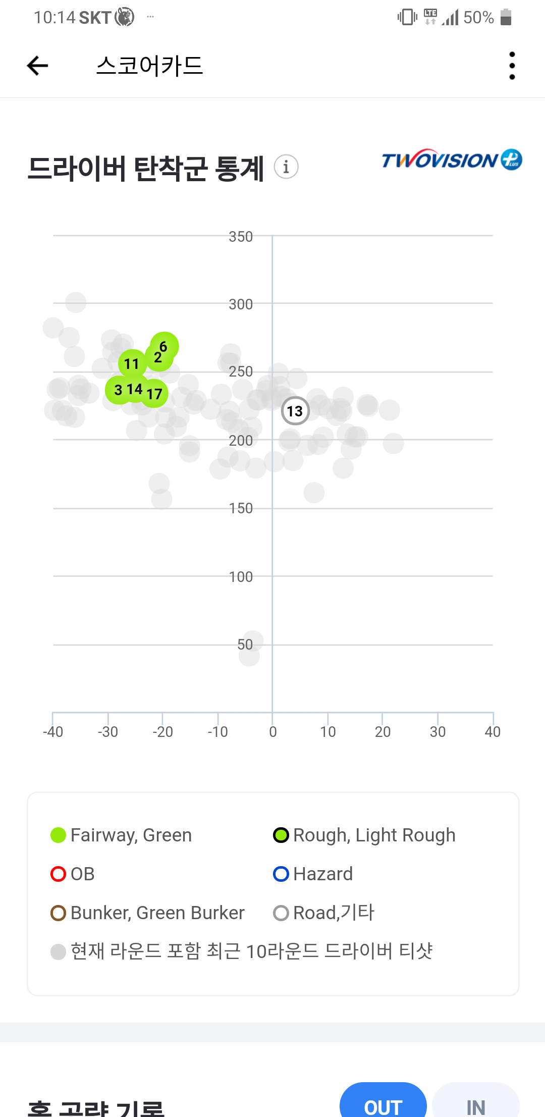Viewport: 545px width, 1117px height.
Task: Tap the Rough, Light Rough legend label
Action: pyautogui.click(x=374, y=835)
